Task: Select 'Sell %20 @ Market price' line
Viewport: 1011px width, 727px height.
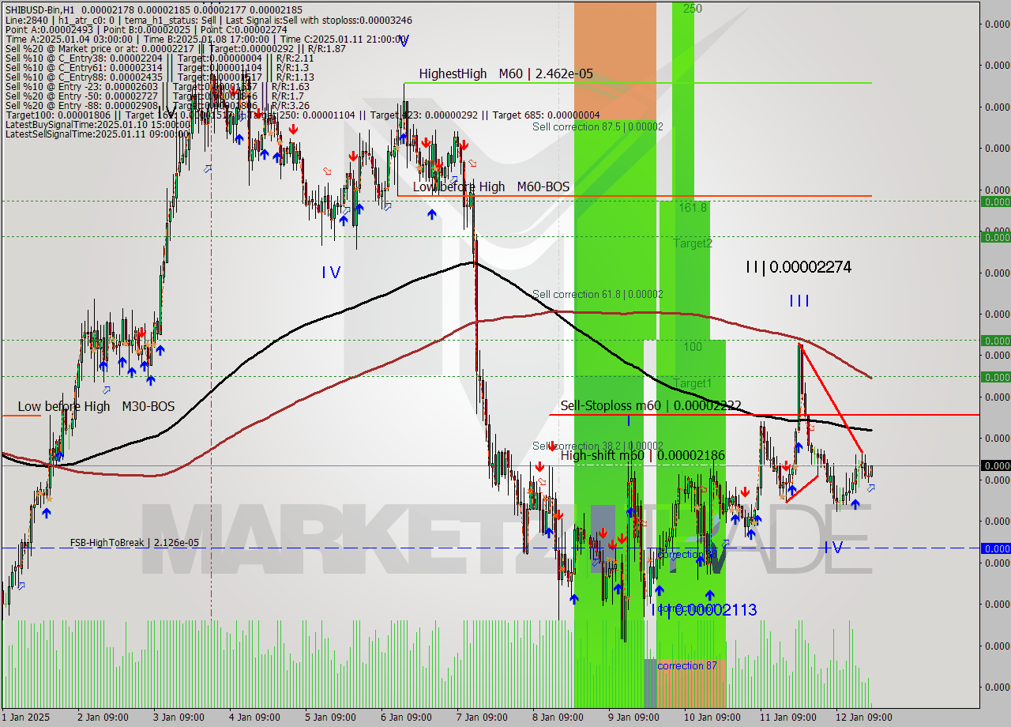Action: pyautogui.click(x=175, y=49)
